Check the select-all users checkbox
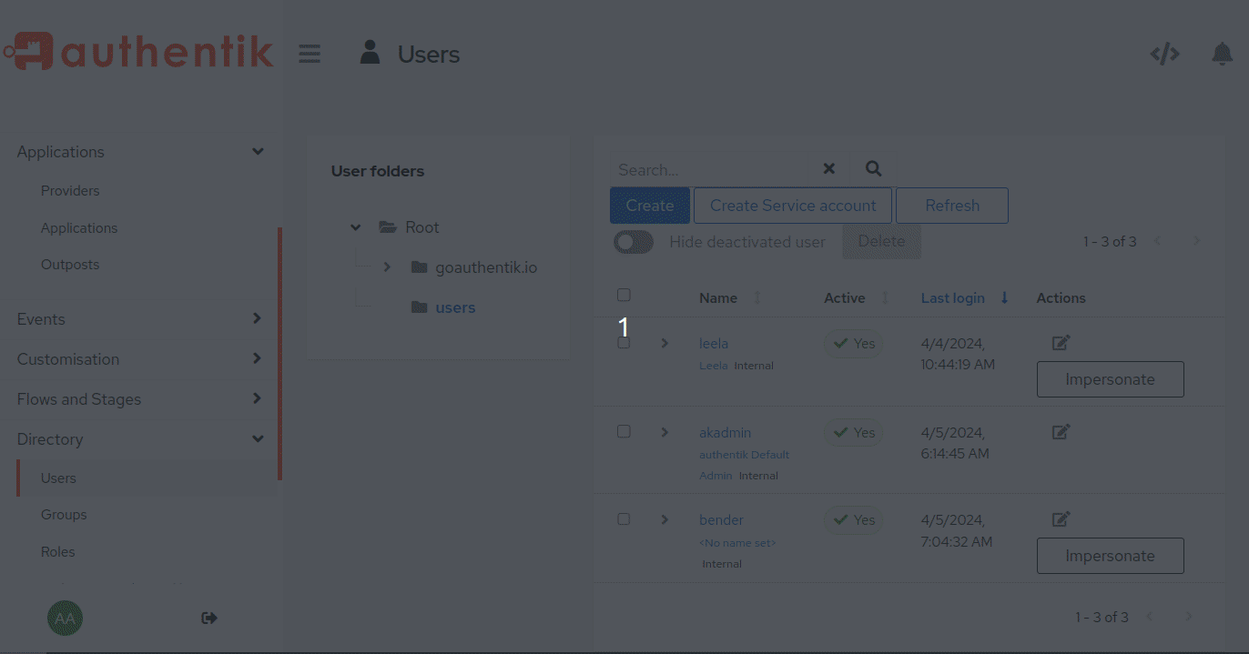The height and width of the screenshot is (654, 1249). [x=624, y=295]
